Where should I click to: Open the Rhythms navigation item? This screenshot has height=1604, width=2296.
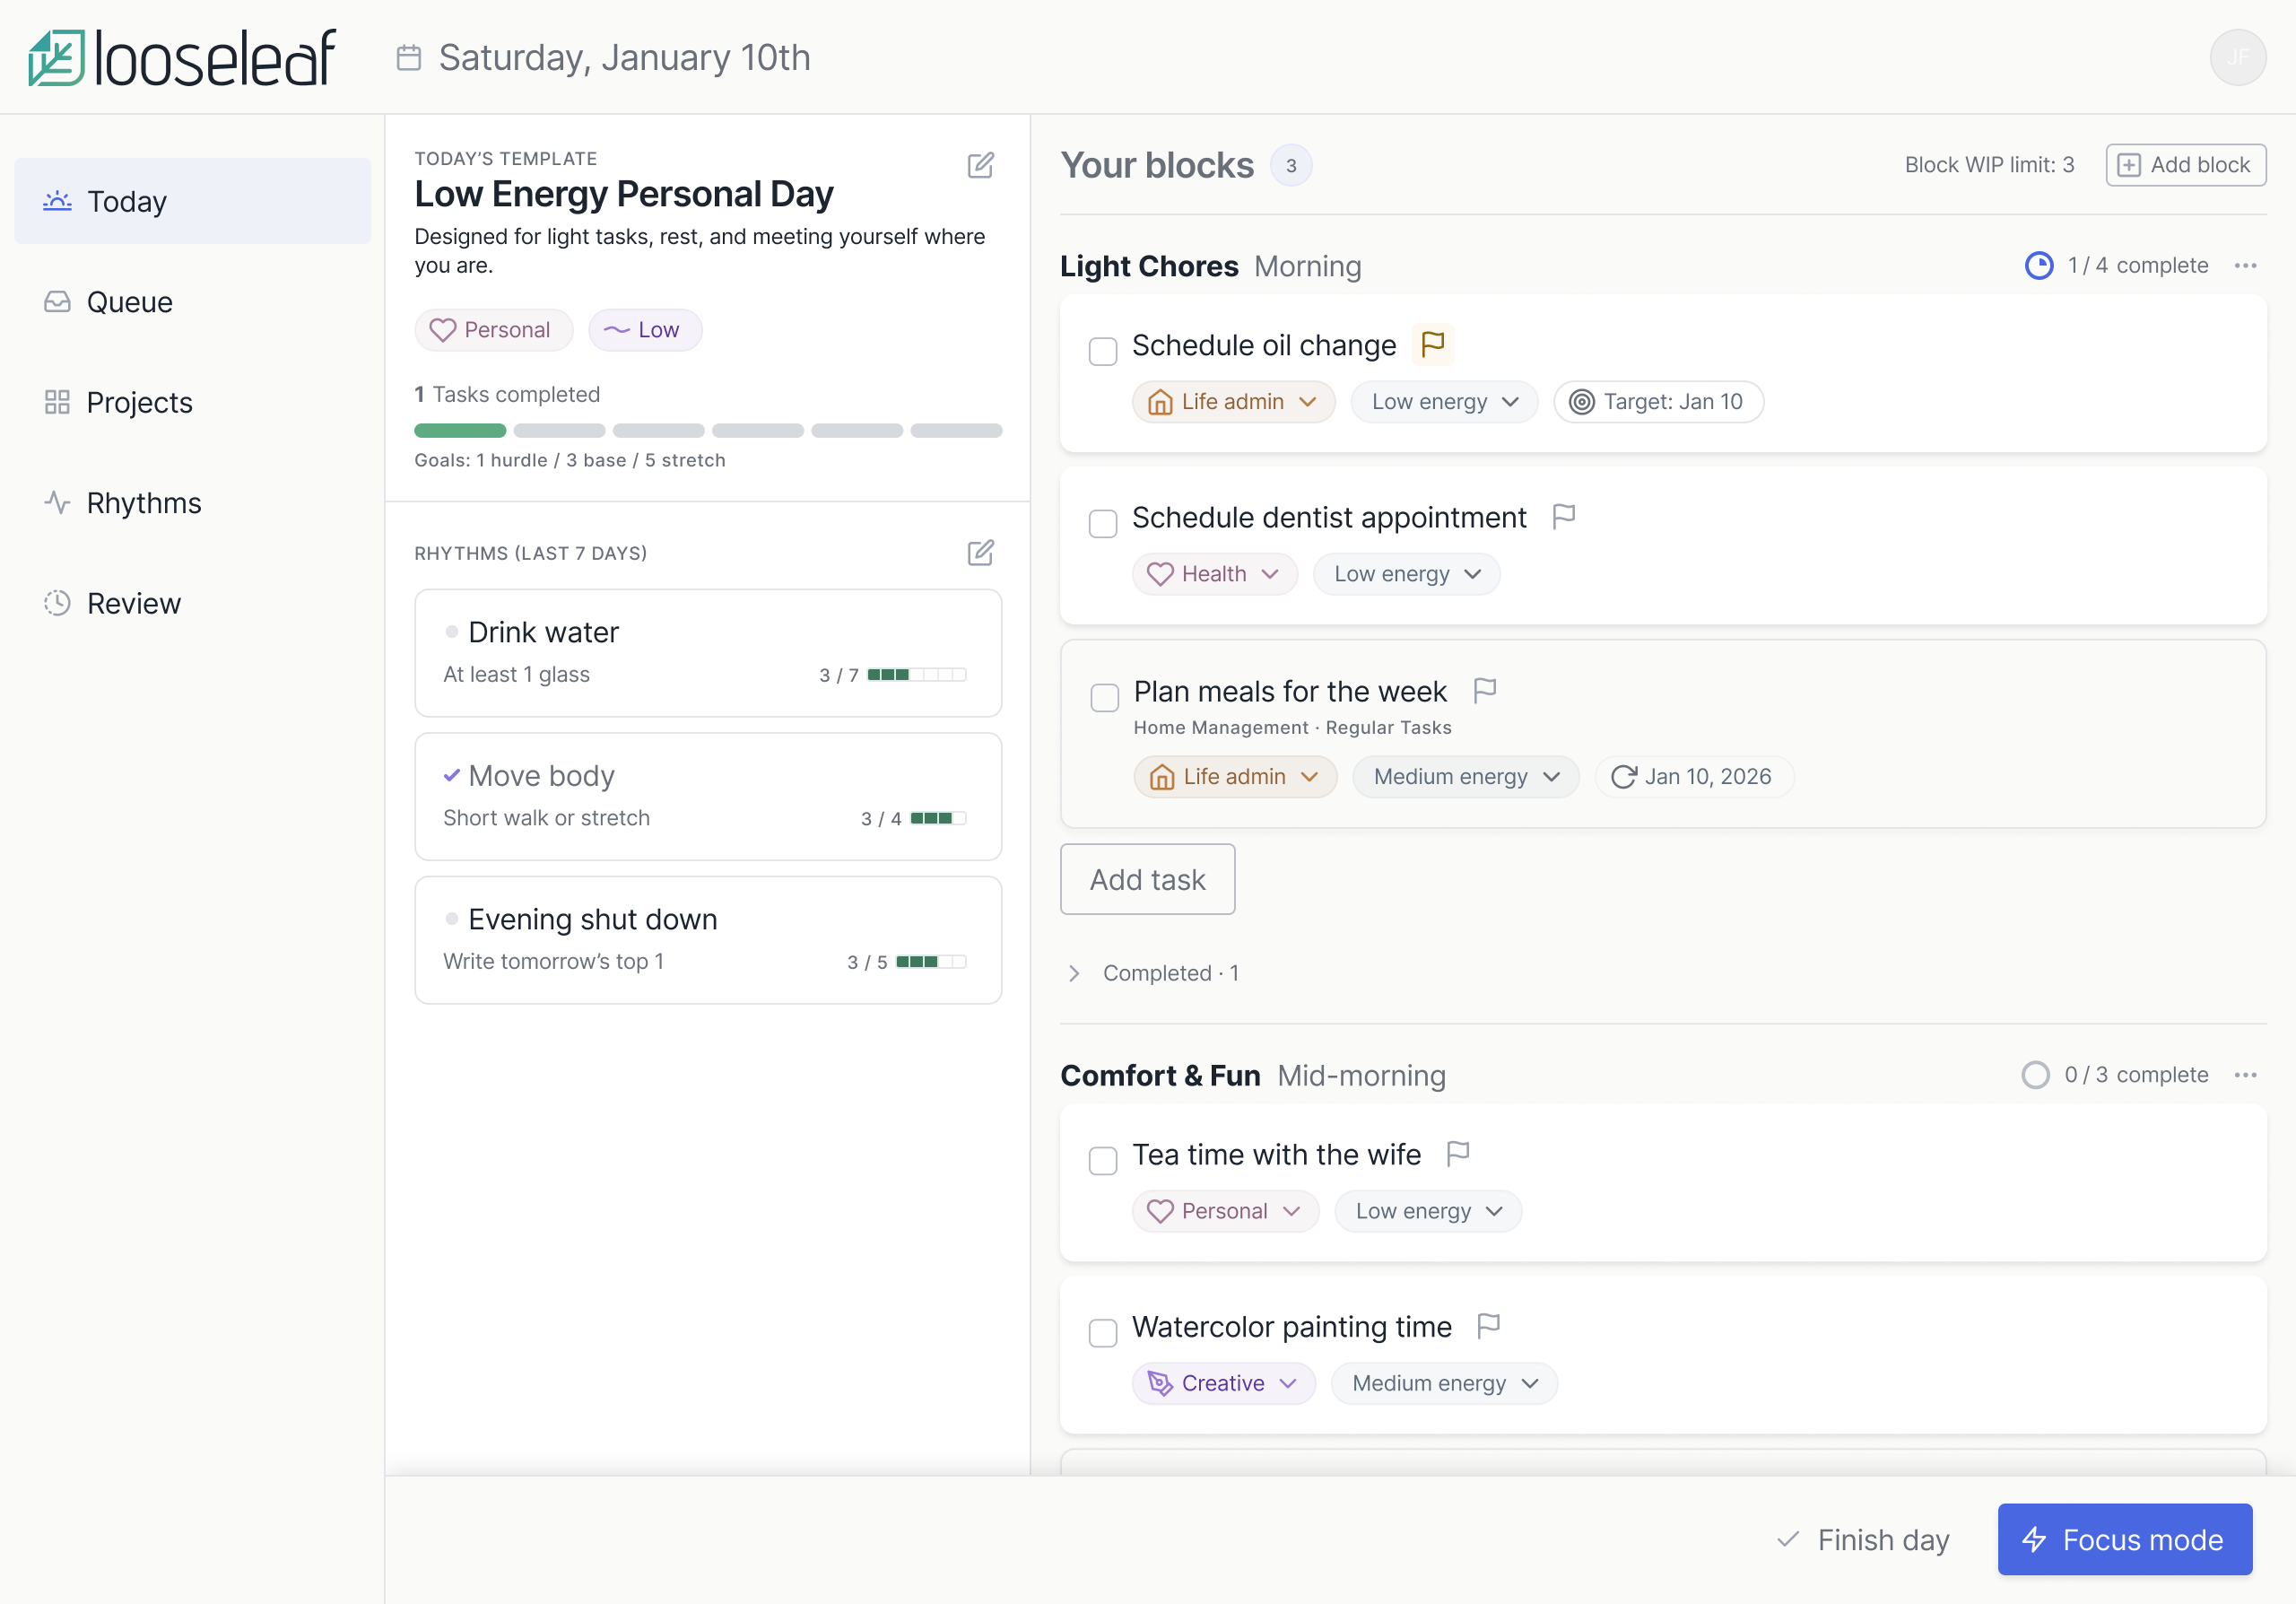(143, 503)
